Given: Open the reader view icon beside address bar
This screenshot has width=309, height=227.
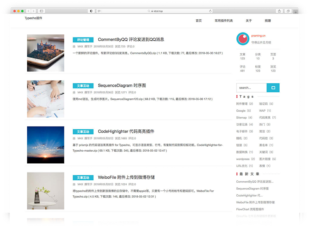Looking at the screenshot, I should click(x=99, y=11).
